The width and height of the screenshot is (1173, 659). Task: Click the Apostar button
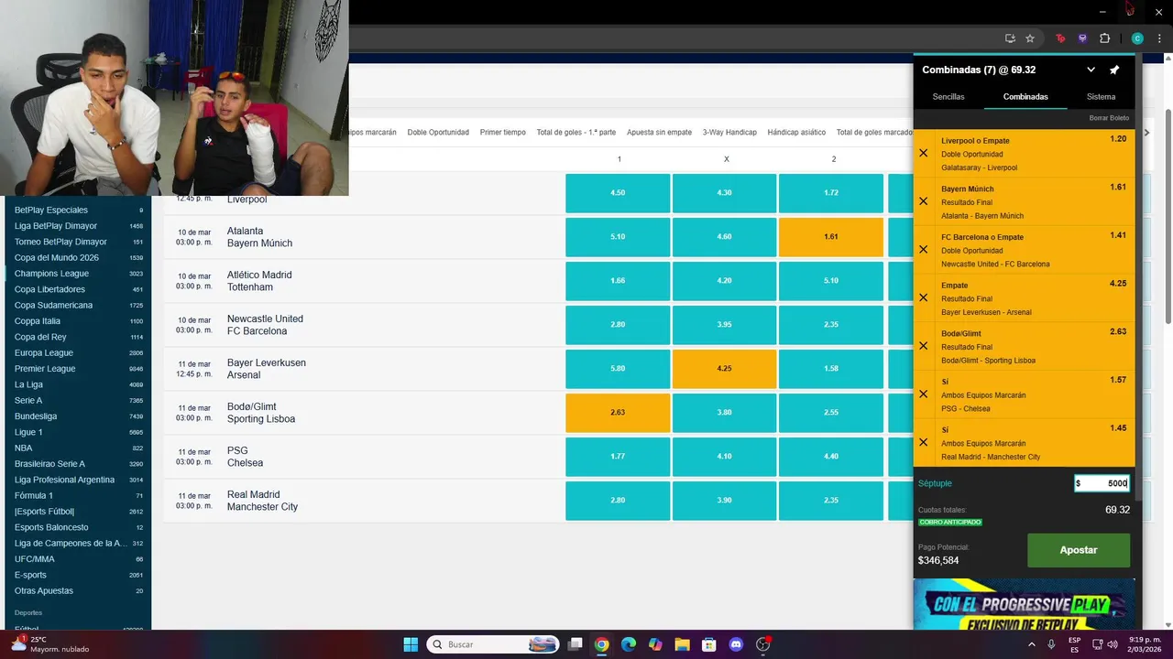click(x=1079, y=550)
